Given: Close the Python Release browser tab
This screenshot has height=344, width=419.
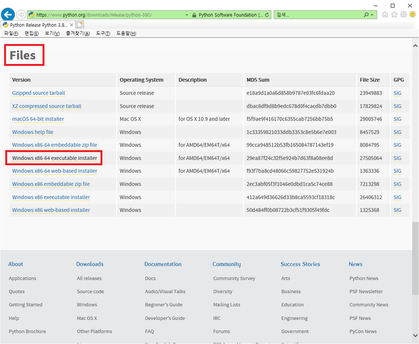Looking at the screenshot, I should point(71,25).
